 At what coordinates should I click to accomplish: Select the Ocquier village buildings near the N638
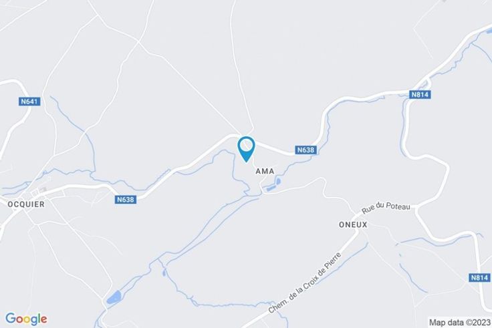(42, 190)
